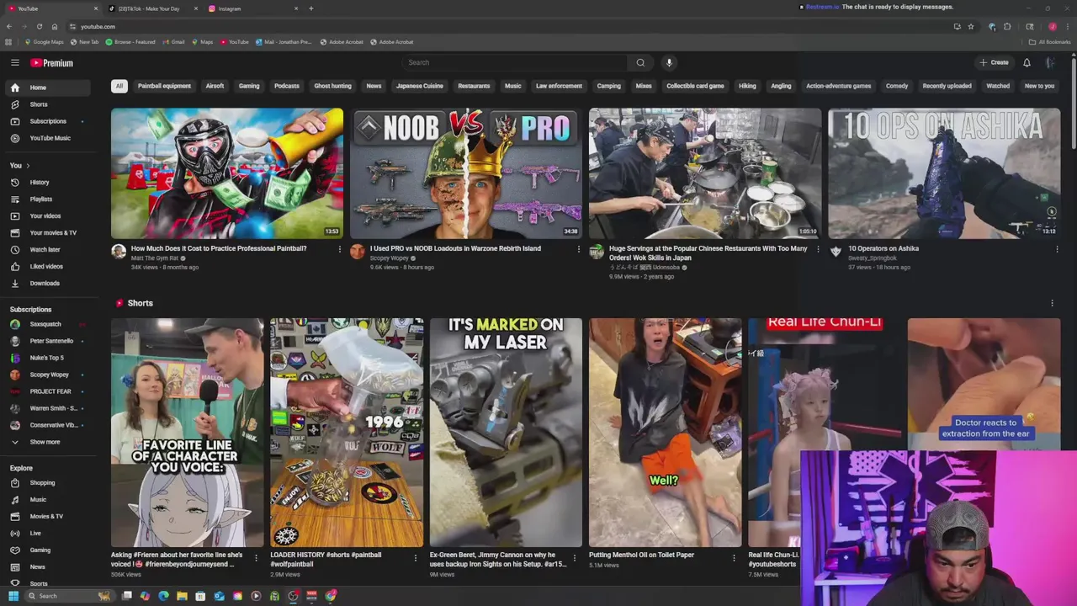This screenshot has height=606, width=1077.
Task: Select the Law enforcement chip
Action: pos(559,86)
